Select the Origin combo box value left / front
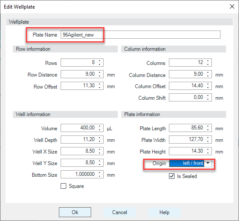 click(x=187, y=163)
